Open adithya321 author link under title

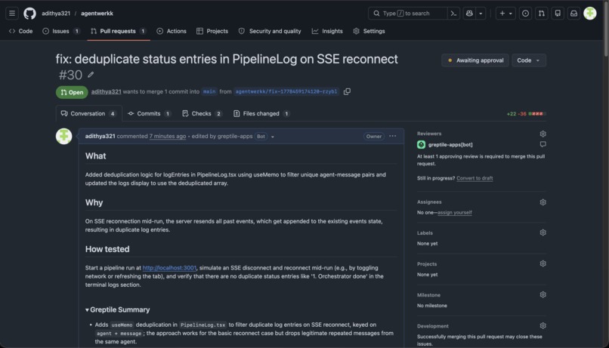[x=106, y=91]
